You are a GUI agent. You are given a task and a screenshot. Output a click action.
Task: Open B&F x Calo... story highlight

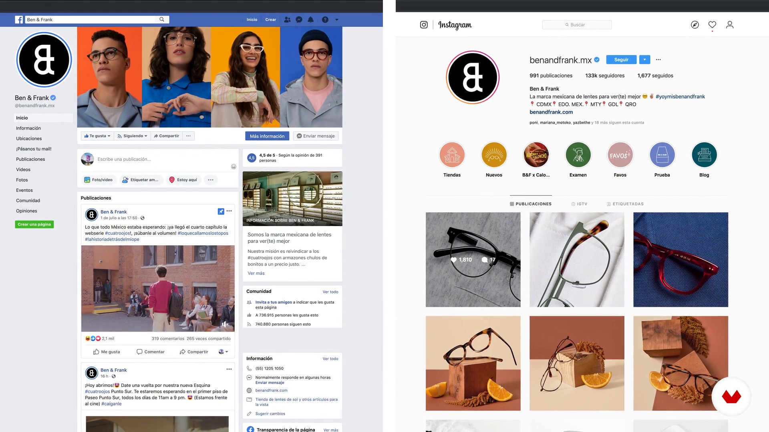(536, 155)
